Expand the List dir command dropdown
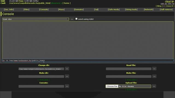Viewport: 175px width, 98px height. pyautogui.click(x=36, y=19)
